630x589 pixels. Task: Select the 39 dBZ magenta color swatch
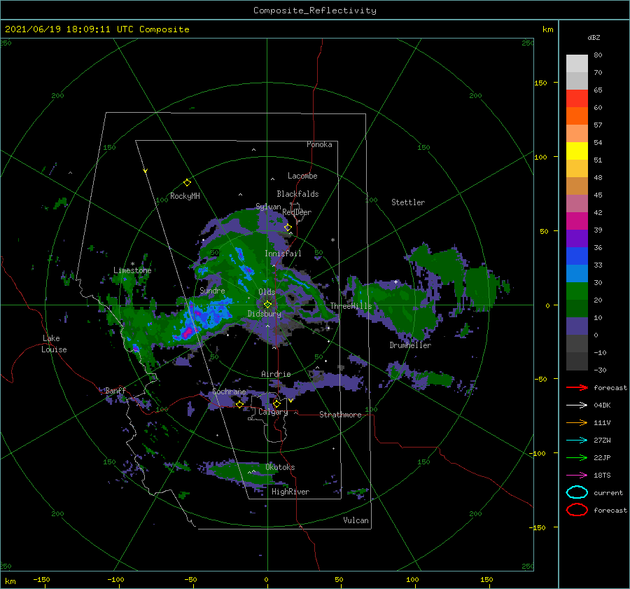pyautogui.click(x=577, y=221)
